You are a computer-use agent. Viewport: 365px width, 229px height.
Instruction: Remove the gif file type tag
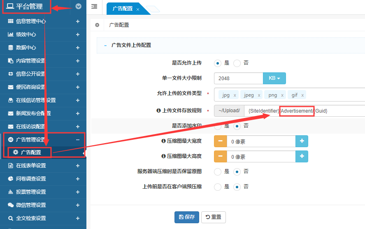click(x=302, y=95)
